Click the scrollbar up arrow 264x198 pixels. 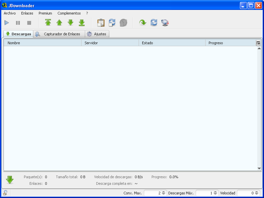tap(259, 49)
